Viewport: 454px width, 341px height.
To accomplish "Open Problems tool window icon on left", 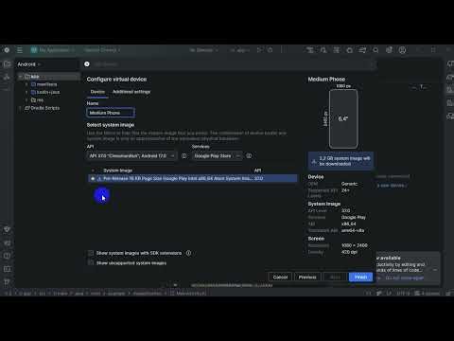I will pyautogui.click(x=7, y=256).
